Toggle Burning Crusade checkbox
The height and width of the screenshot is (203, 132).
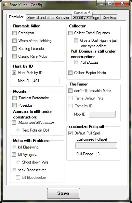click(x=14, y=49)
